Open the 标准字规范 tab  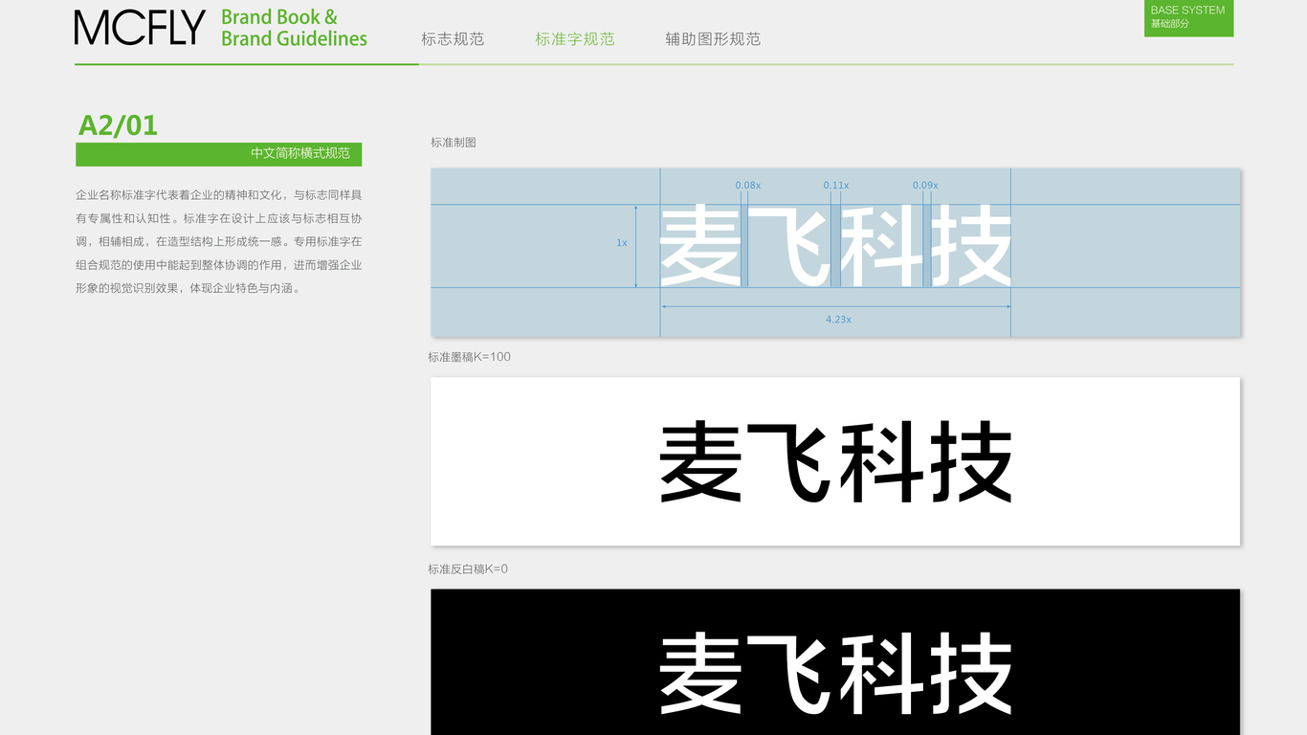coord(574,39)
